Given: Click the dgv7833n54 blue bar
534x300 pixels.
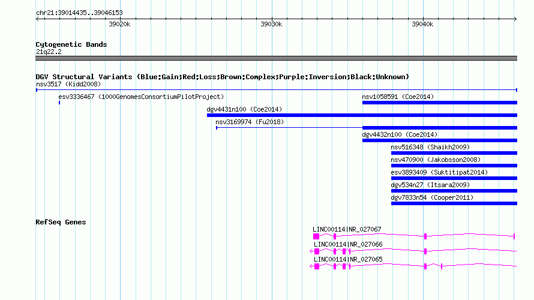Looking at the screenshot, I should point(454,203).
